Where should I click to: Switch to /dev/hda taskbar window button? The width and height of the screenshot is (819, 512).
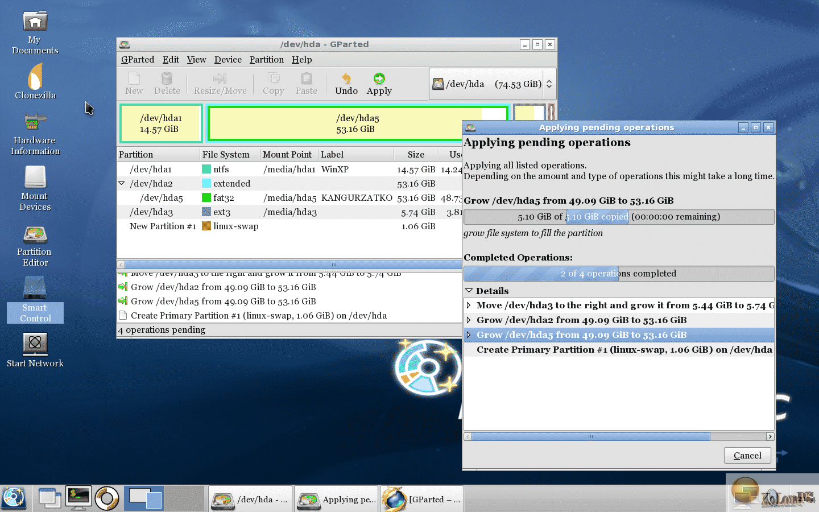[250, 499]
